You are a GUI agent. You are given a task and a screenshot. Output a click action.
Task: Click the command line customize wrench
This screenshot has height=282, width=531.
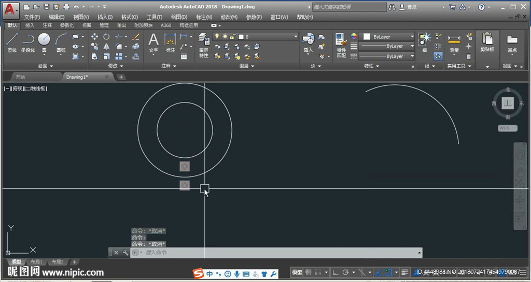click(x=125, y=253)
